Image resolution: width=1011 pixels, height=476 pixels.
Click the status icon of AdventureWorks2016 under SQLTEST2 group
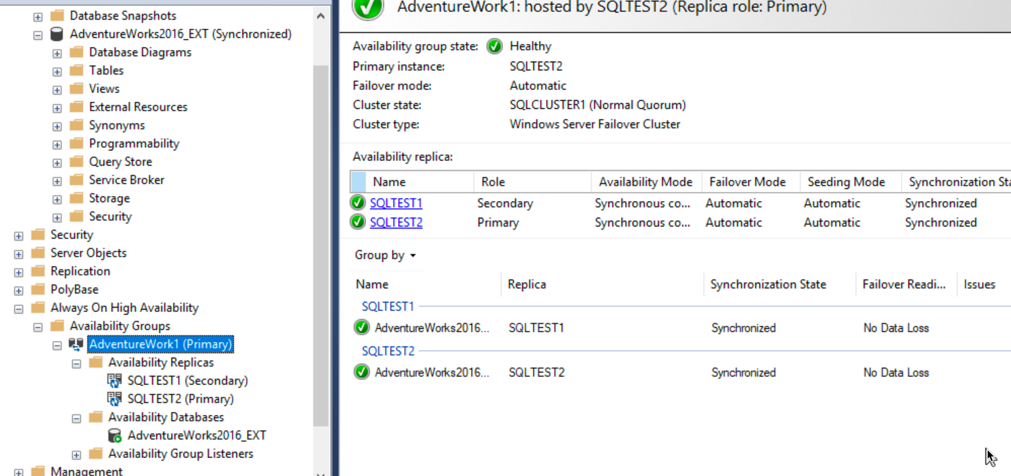coord(361,372)
